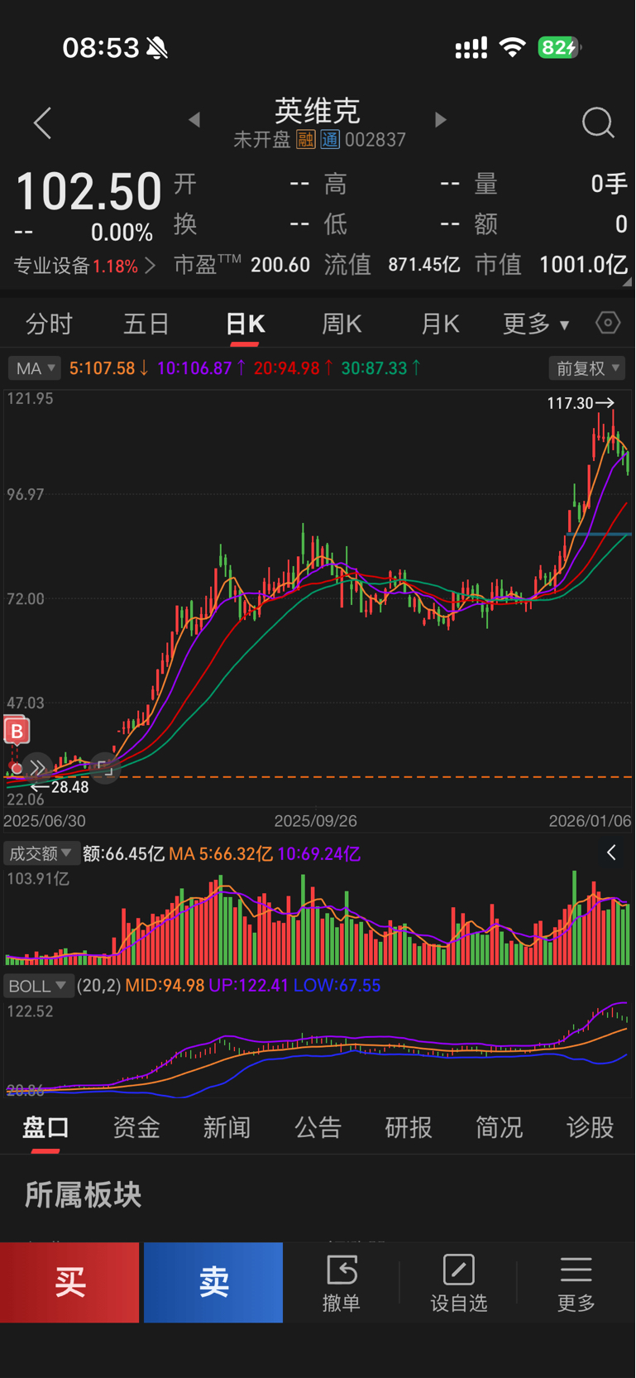Tap the 撤单 cancel order icon

342,1270
